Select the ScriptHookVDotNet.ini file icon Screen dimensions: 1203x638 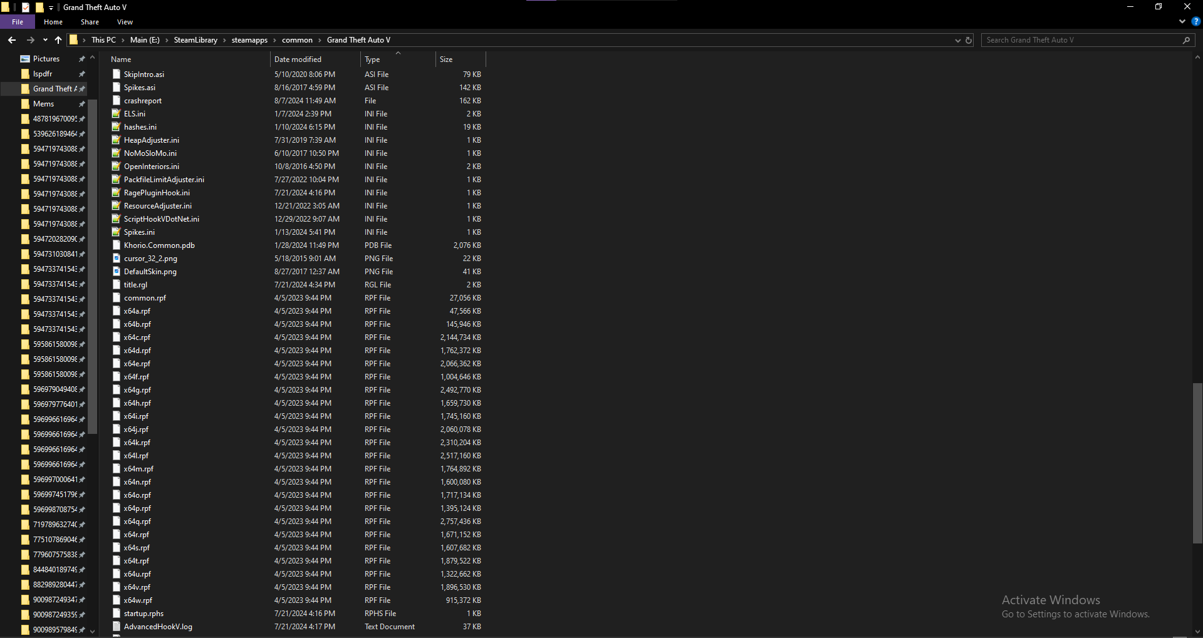point(116,219)
